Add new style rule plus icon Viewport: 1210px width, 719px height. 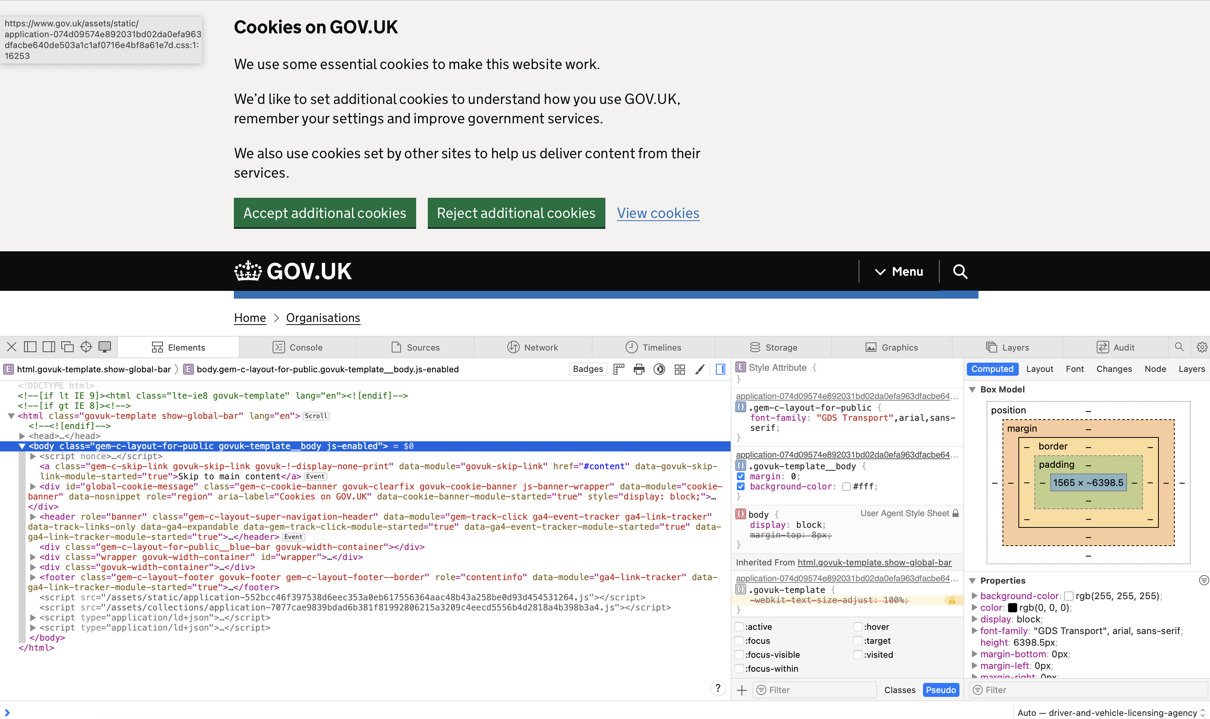click(x=742, y=690)
